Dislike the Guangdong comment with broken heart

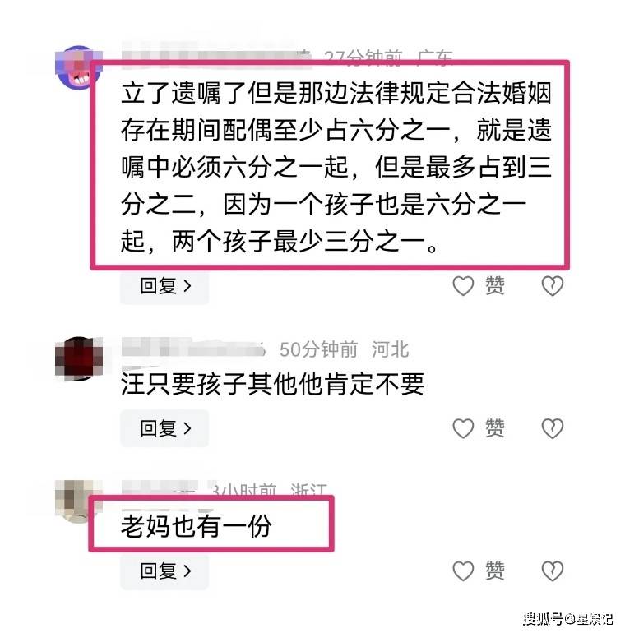coord(553,286)
